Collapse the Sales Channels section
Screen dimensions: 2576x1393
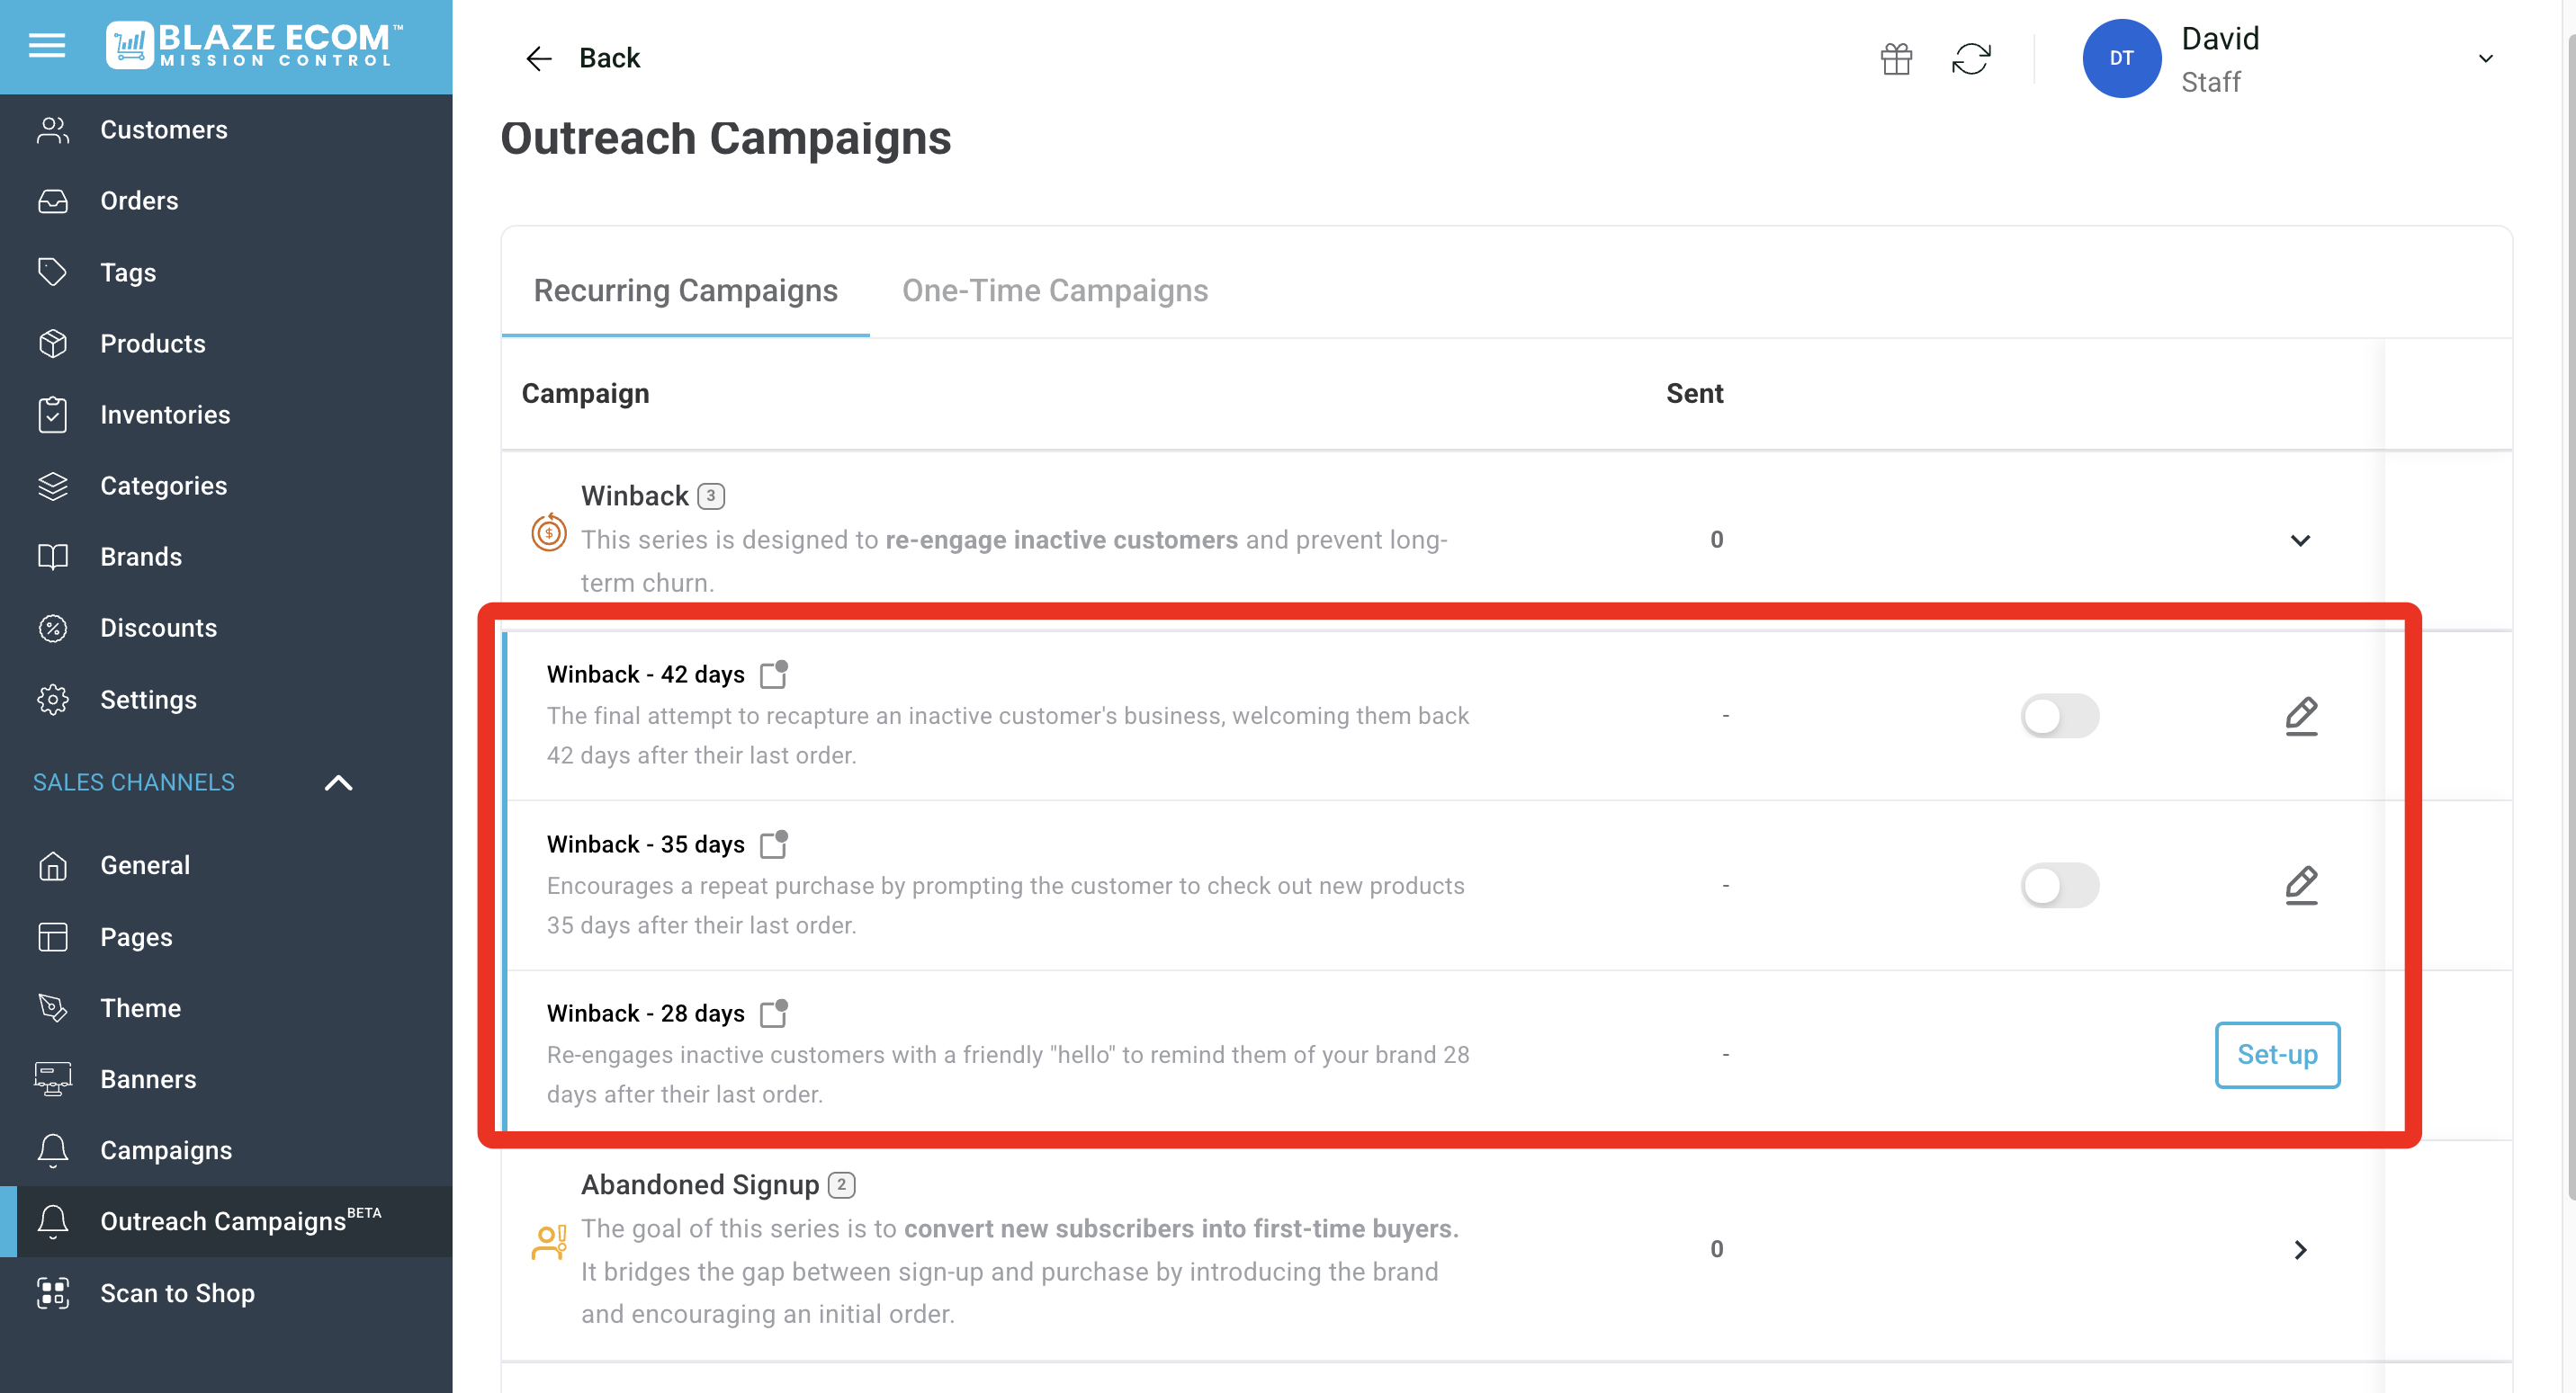pyautogui.click(x=338, y=782)
